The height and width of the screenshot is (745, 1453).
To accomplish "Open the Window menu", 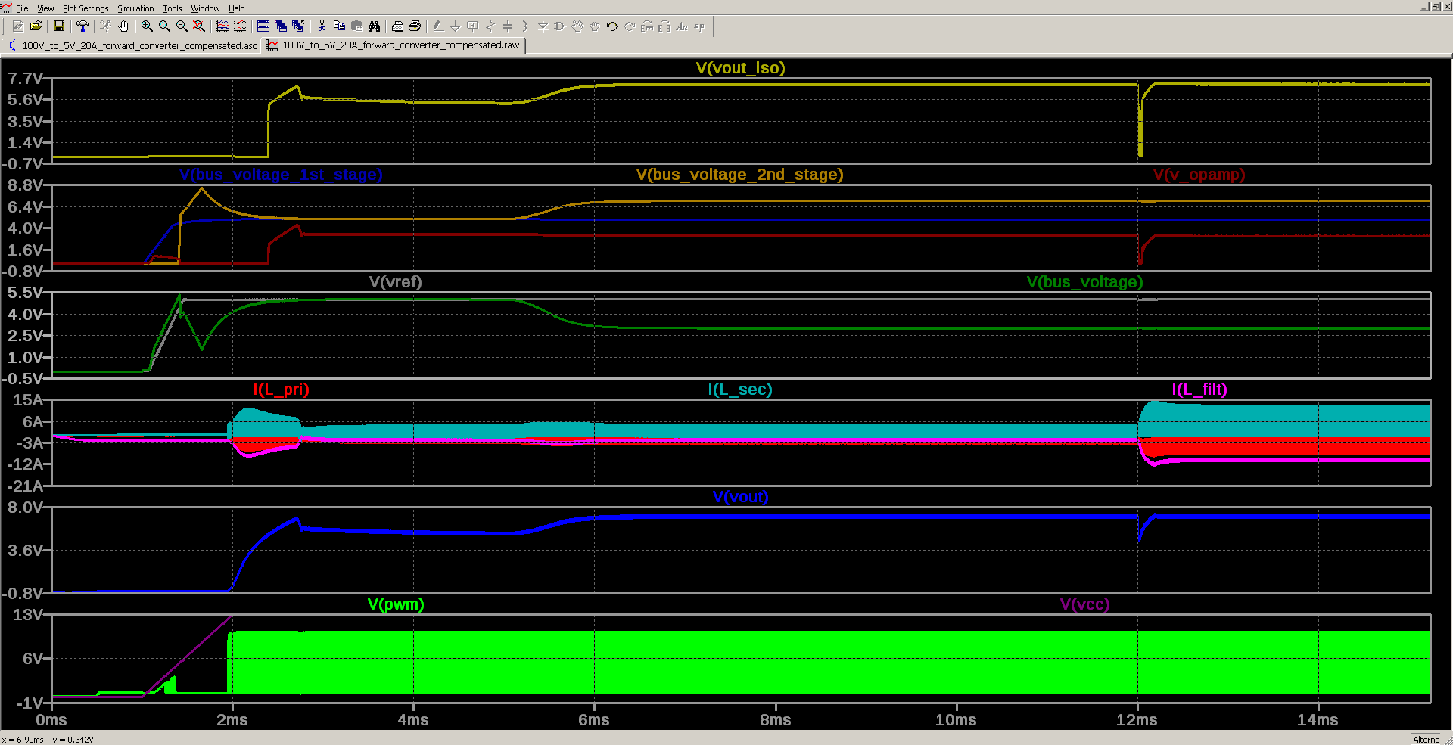I will pos(205,8).
